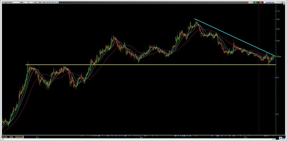Image resolution: width=287 pixels, height=141 pixels.
Task: Open the TMP template option
Action: tap(52, 3)
